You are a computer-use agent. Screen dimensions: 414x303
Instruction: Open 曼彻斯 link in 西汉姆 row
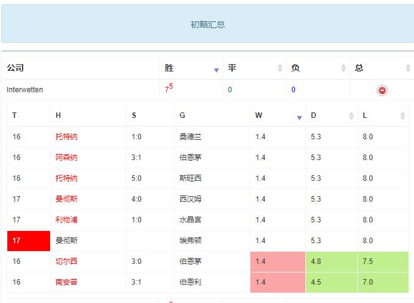pyautogui.click(x=67, y=199)
